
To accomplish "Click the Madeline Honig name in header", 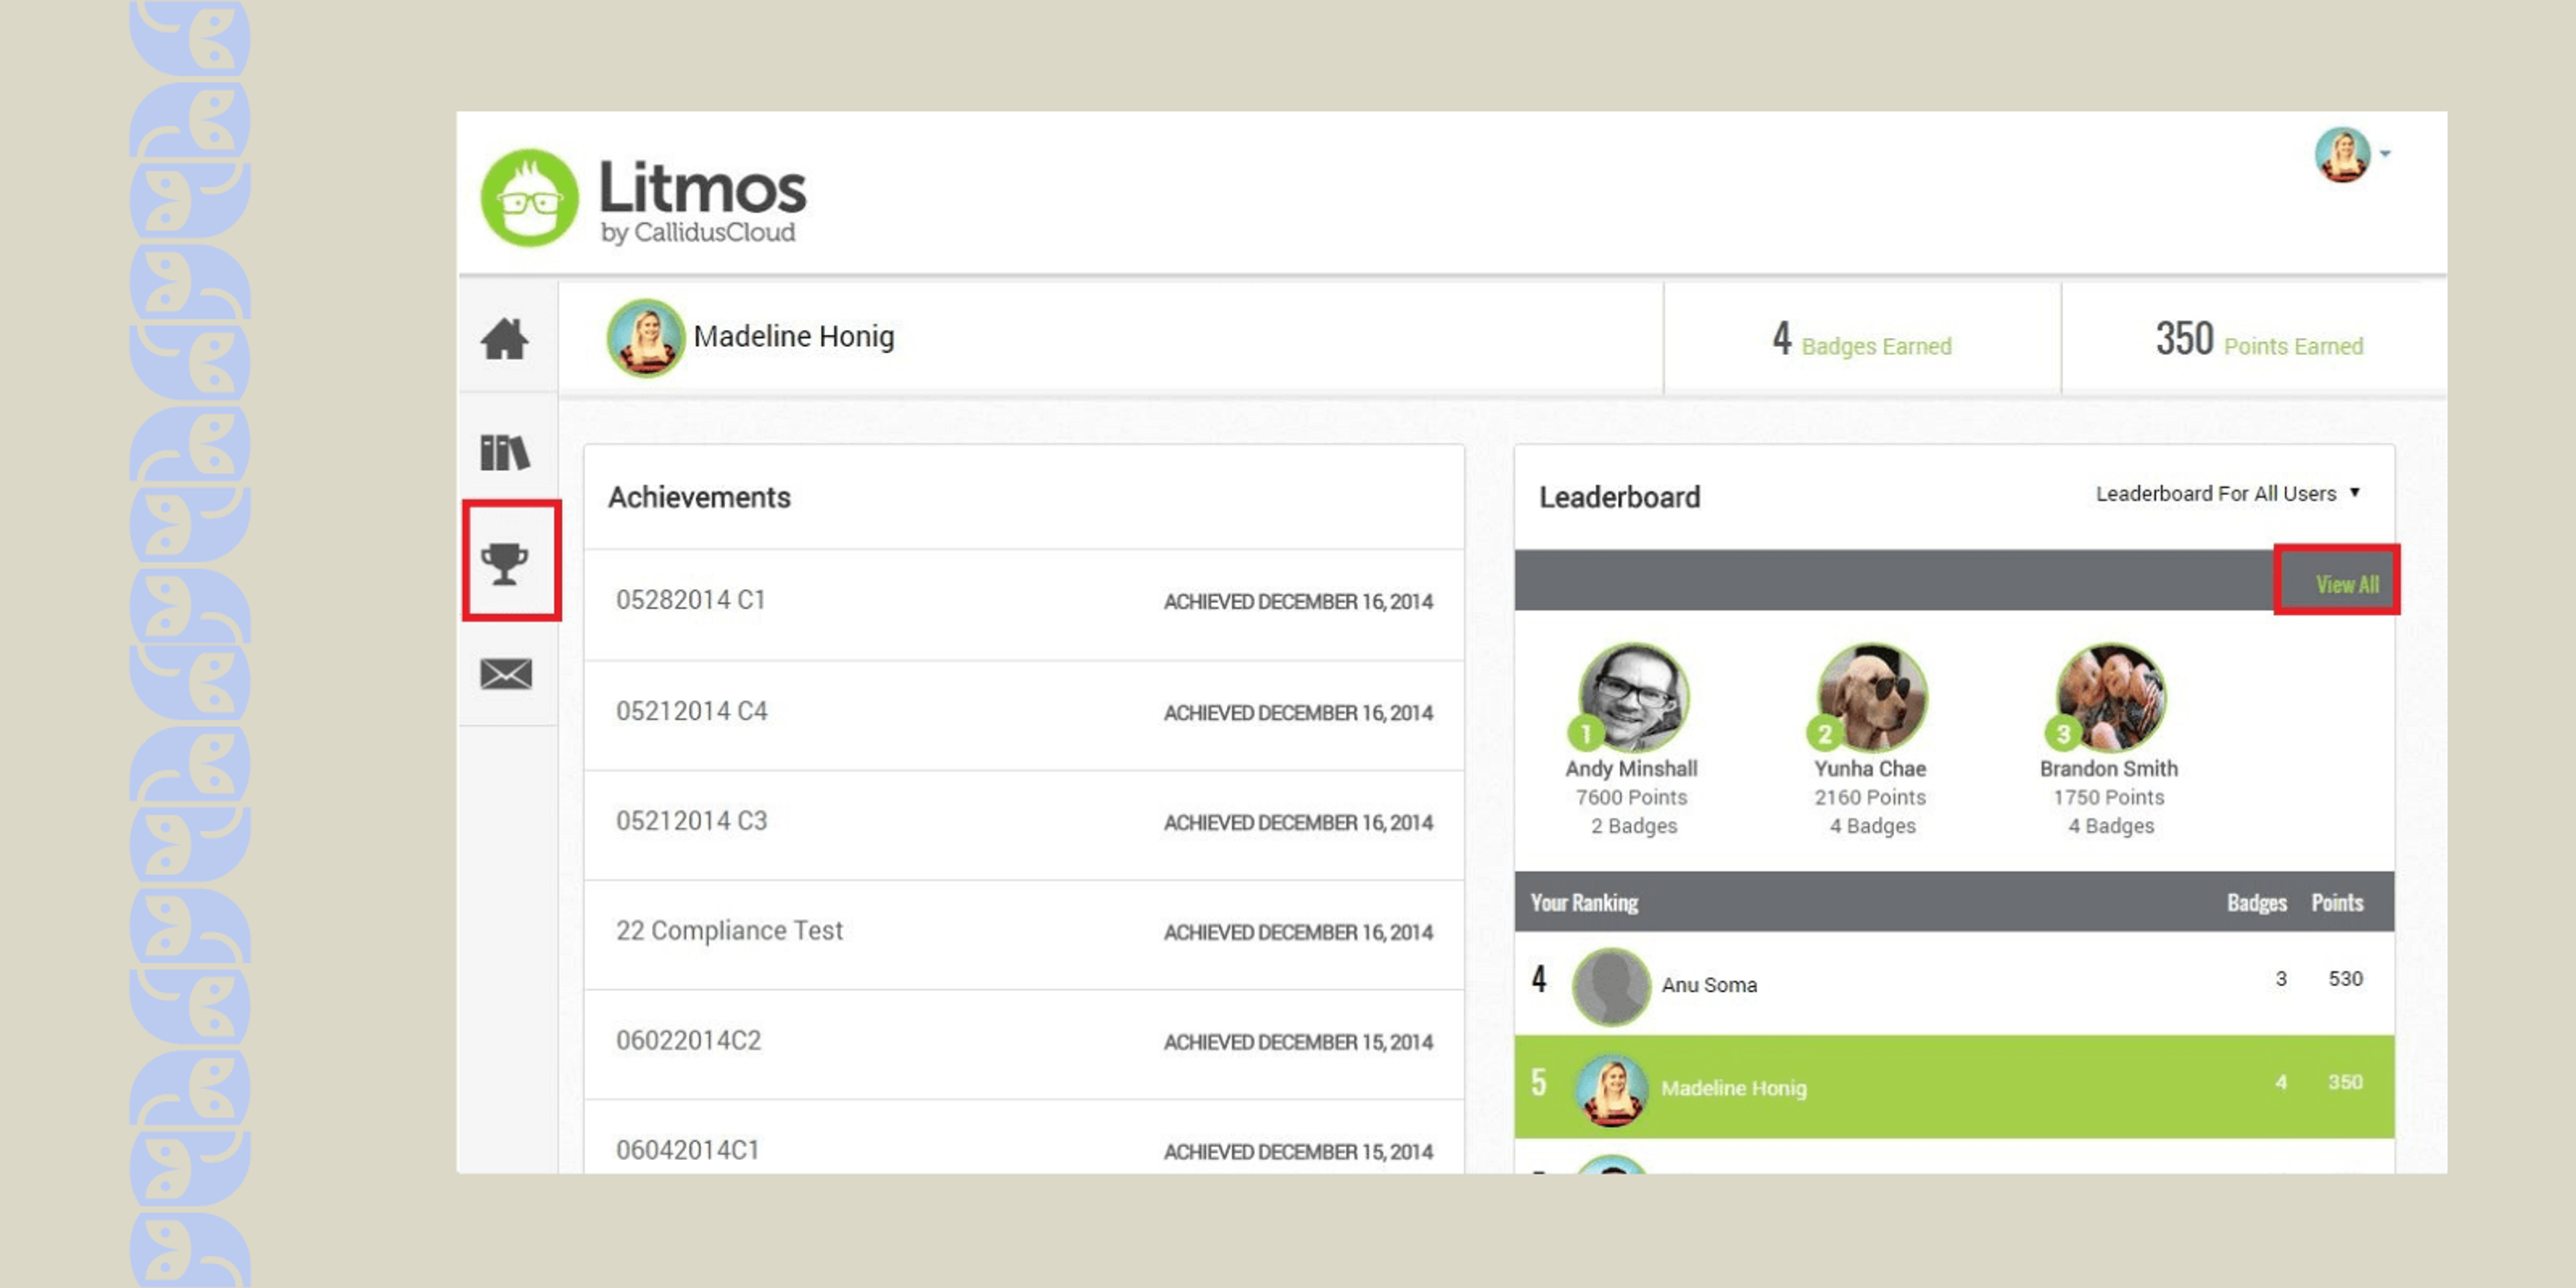I will coord(794,337).
